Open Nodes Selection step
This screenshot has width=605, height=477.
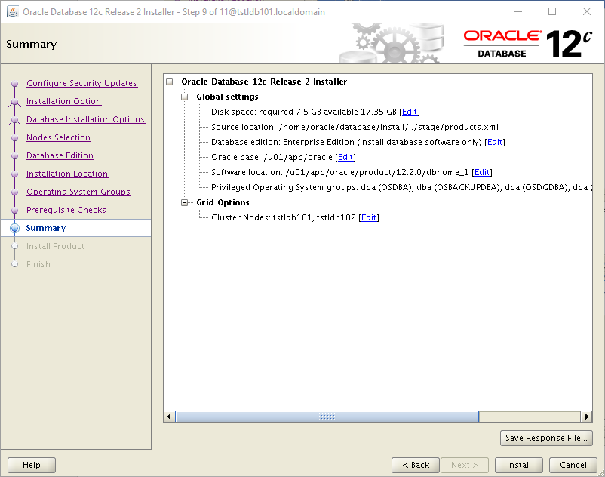tap(58, 137)
